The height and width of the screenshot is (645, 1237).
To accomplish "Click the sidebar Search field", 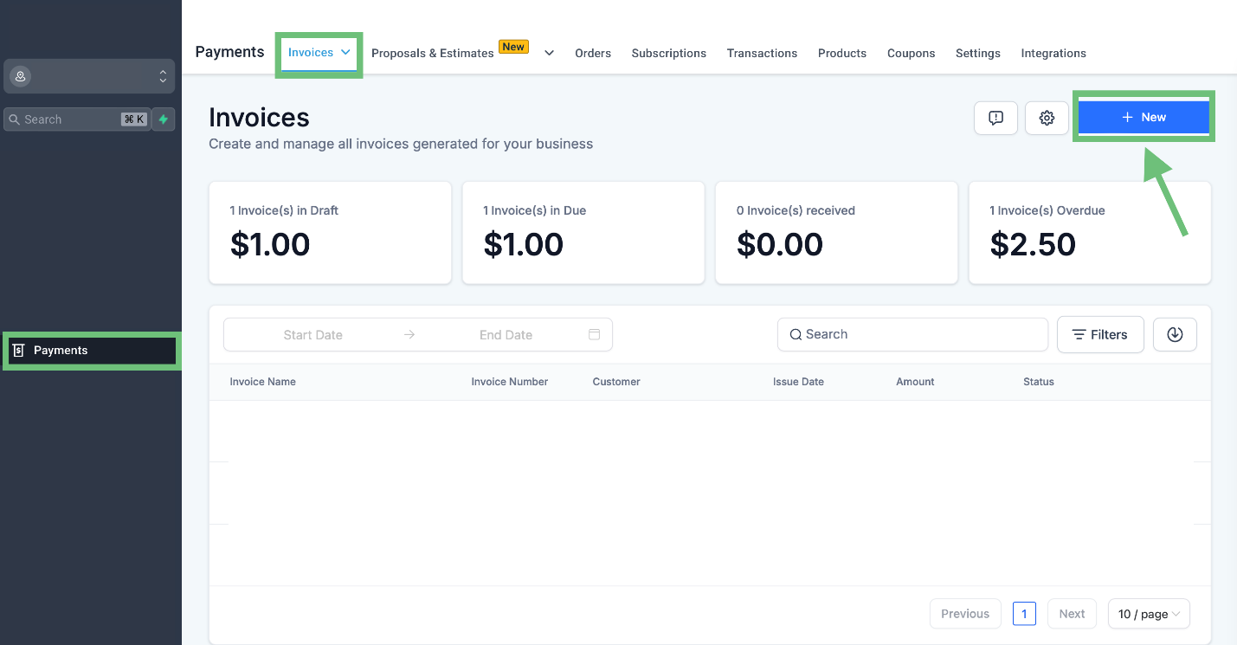I will pyautogui.click(x=77, y=119).
